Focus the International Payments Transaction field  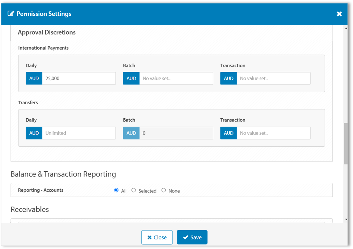point(273,78)
